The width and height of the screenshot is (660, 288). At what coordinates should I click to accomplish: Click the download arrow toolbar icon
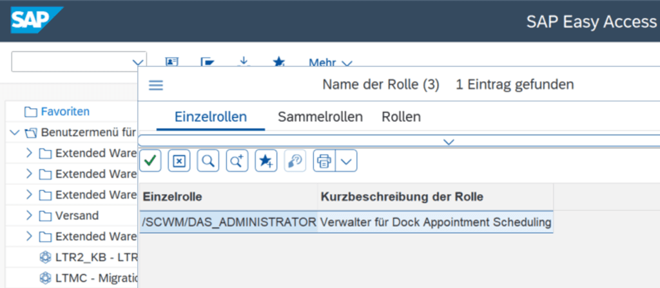(x=243, y=62)
